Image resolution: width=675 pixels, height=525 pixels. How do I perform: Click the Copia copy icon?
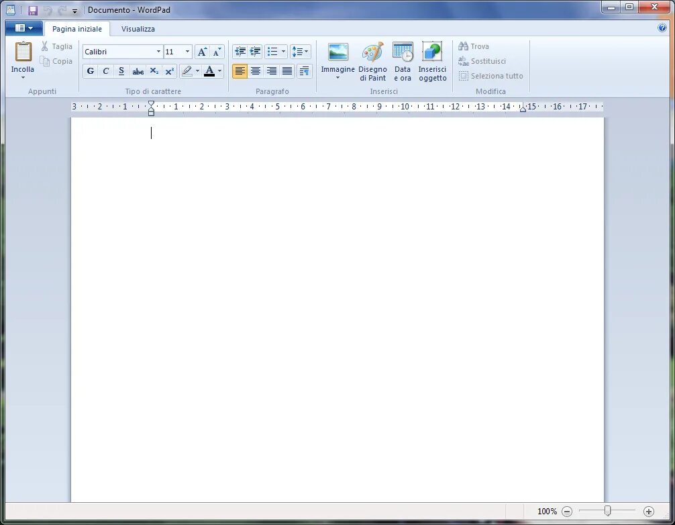45,61
